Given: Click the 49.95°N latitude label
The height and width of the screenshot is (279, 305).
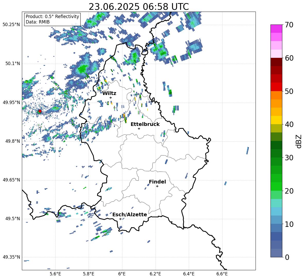Looking at the screenshot, I should tap(11, 102).
